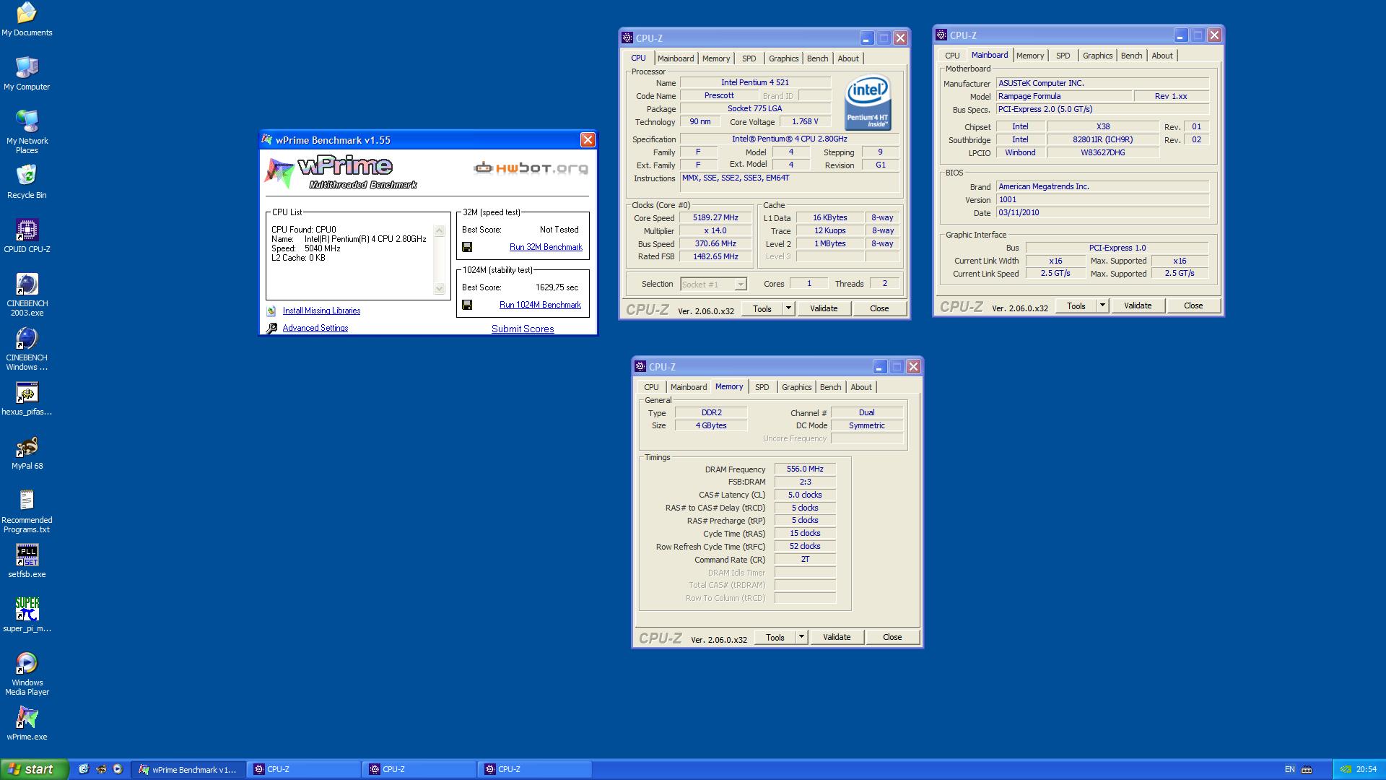1386x780 pixels.
Task: Click the Rampage Formula model field
Action: pyautogui.click(x=1064, y=96)
